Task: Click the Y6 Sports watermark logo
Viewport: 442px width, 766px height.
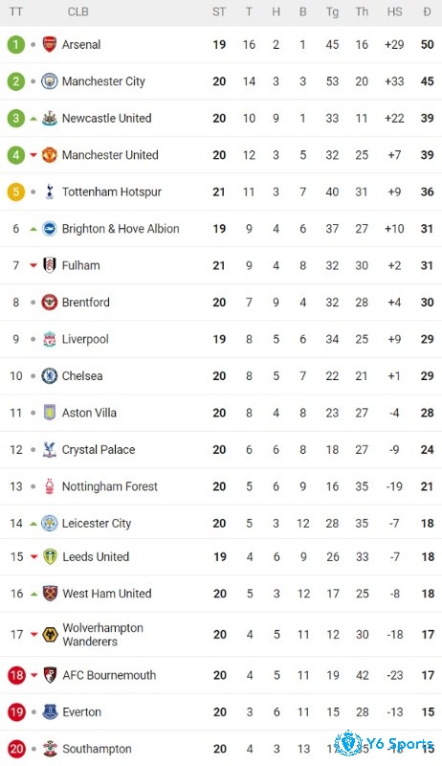Action: [x=385, y=745]
